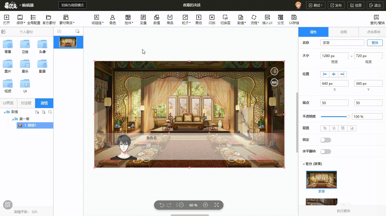Viewport: 386px width, 216px height.
Task: Click the 闪烁 (flash) toolbar icon
Action: 212,19
